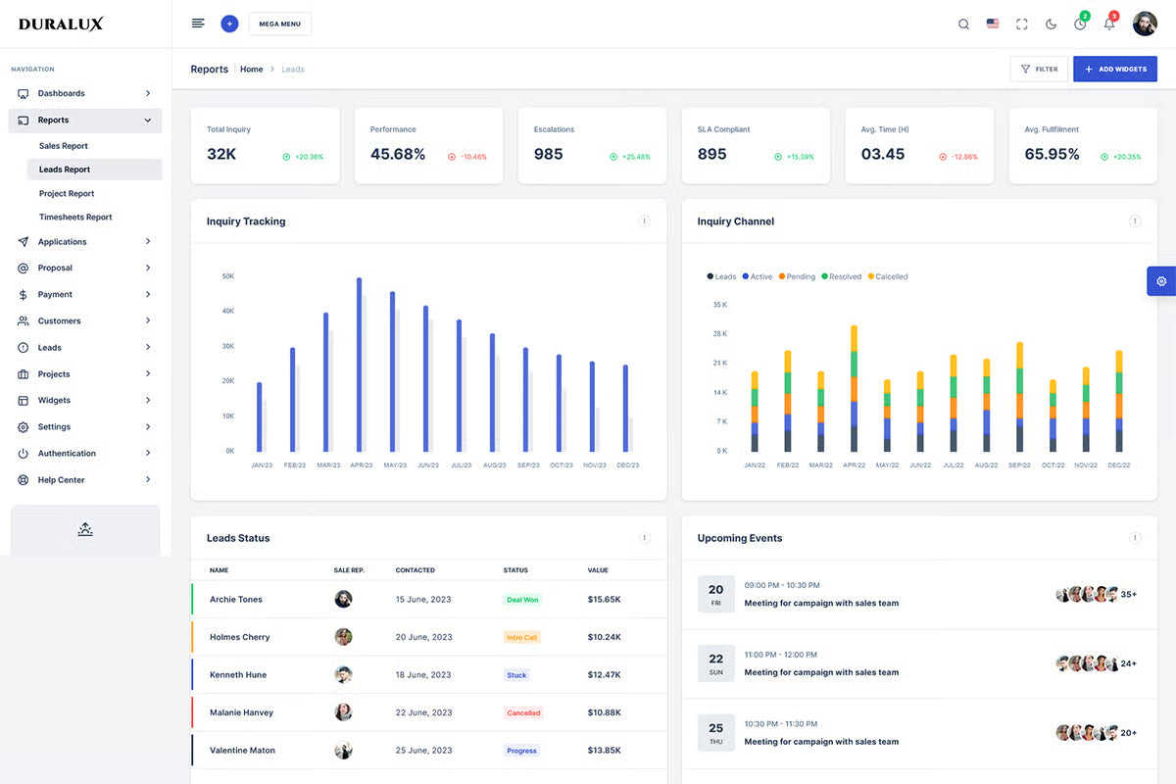Open the theme customizer gear tab

[1161, 281]
